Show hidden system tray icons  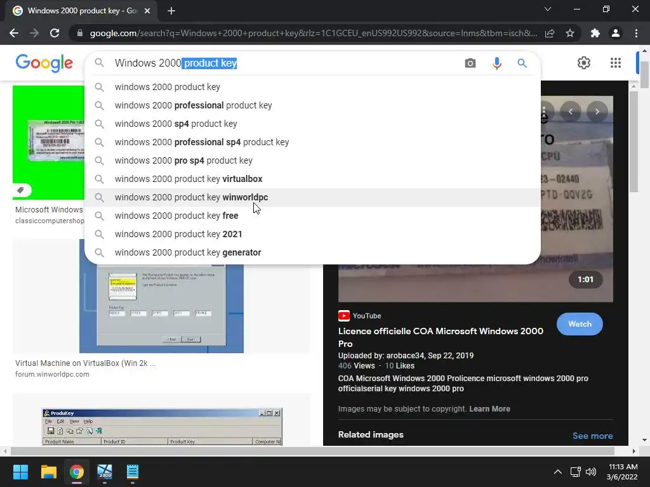(558, 472)
